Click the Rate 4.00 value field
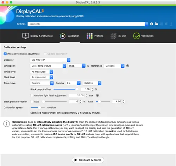The image size is (176, 166). pos(117,101)
